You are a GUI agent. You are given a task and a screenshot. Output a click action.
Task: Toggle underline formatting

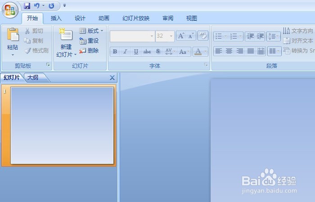coord(136,52)
